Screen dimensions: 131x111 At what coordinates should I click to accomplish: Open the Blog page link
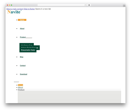pos(21,57)
